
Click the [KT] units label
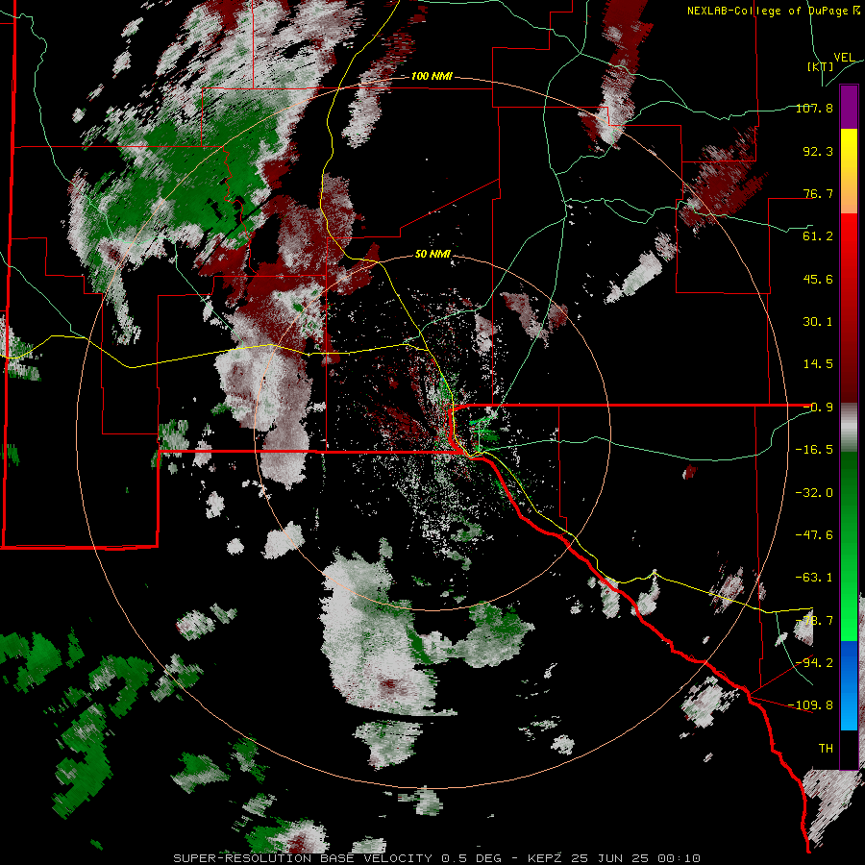point(821,66)
